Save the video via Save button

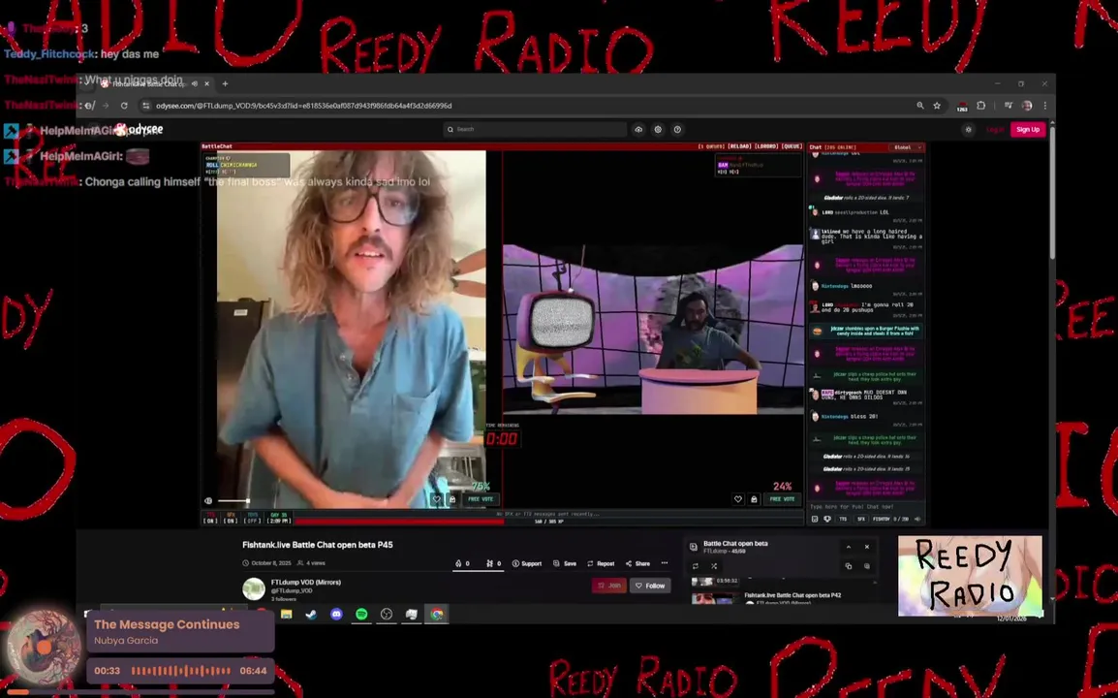tap(565, 563)
